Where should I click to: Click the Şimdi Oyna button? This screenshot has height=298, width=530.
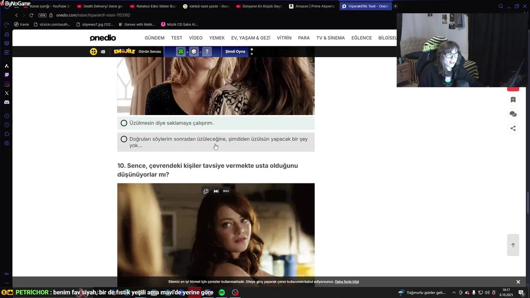pos(235,51)
